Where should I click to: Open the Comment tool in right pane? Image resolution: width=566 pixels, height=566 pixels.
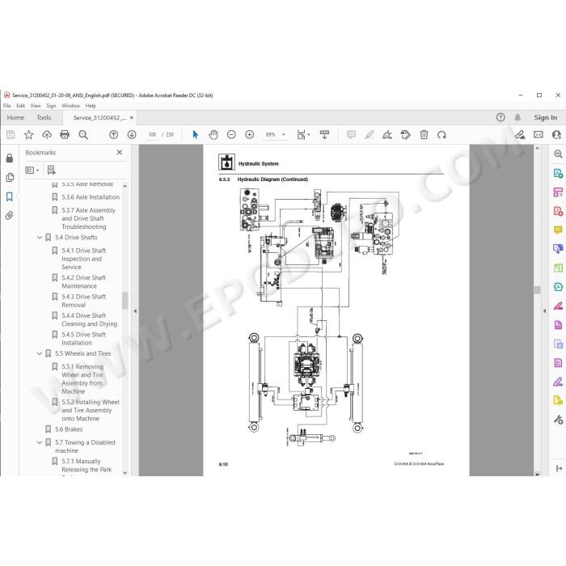[x=558, y=230]
